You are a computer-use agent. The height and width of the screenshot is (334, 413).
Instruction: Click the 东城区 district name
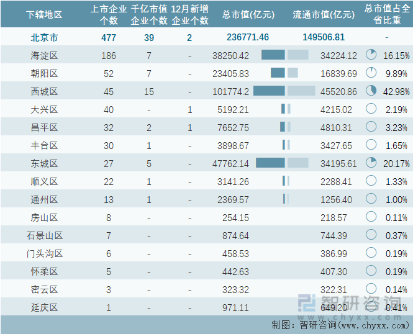tap(44, 163)
